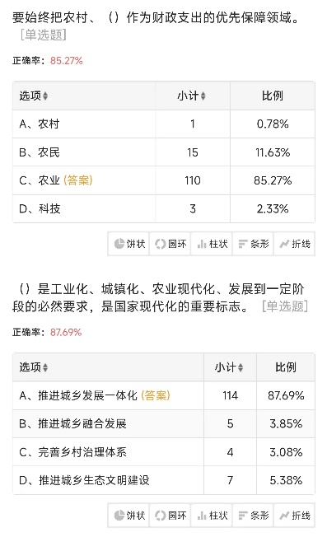Image resolution: width=327 pixels, height=537 pixels.
Task: Show line chart for second question
Action: pyautogui.click(x=294, y=516)
